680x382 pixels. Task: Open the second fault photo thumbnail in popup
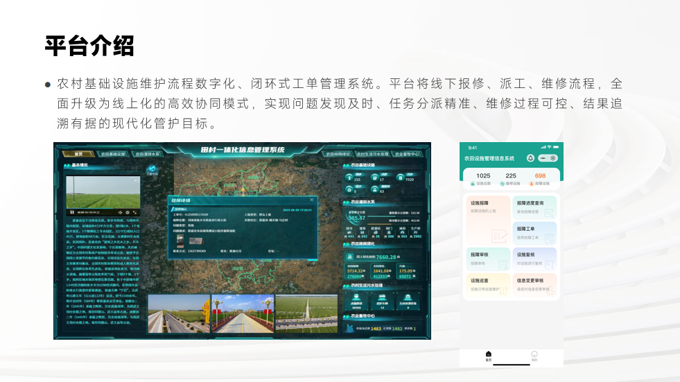coord(195,241)
